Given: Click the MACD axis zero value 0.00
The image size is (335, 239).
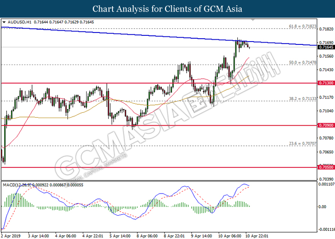Looking at the screenshot, I should pos(323,207).
